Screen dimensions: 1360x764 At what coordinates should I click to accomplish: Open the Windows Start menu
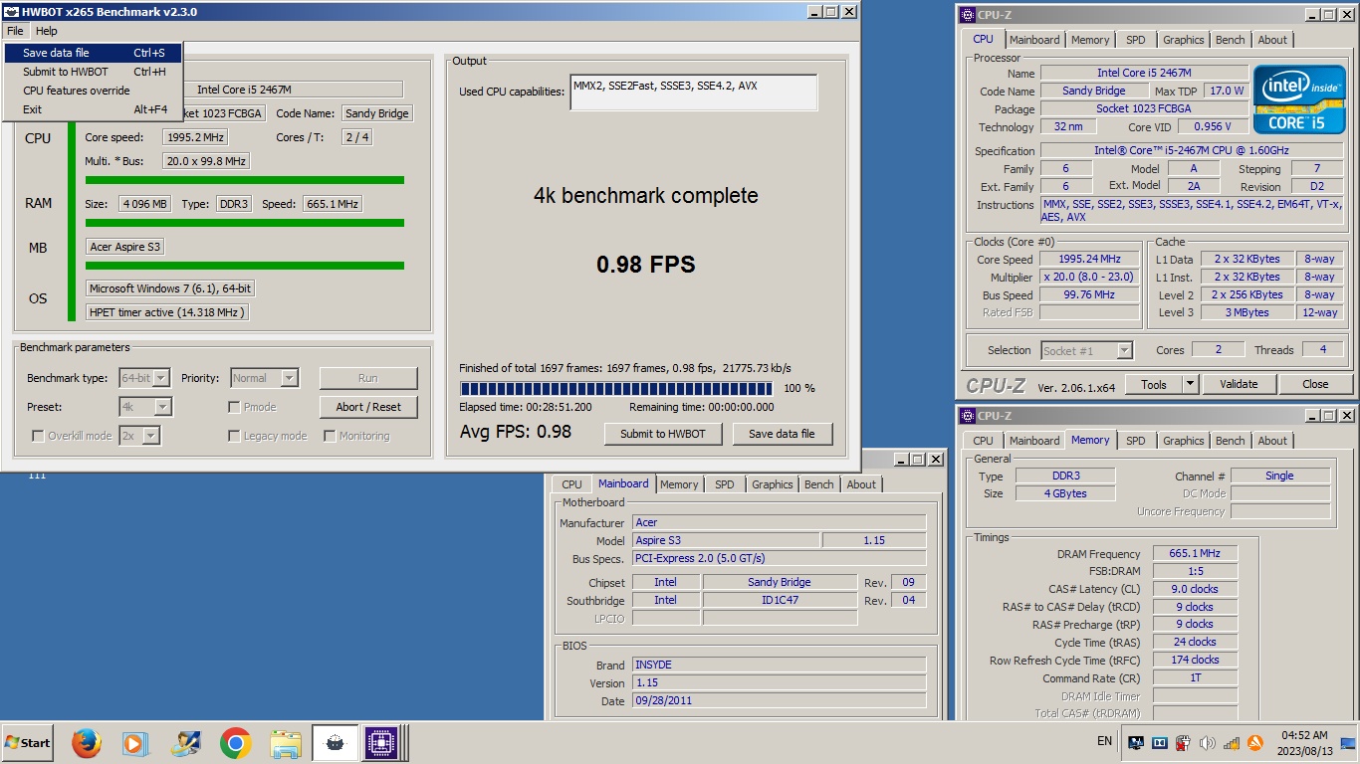pyautogui.click(x=28, y=742)
